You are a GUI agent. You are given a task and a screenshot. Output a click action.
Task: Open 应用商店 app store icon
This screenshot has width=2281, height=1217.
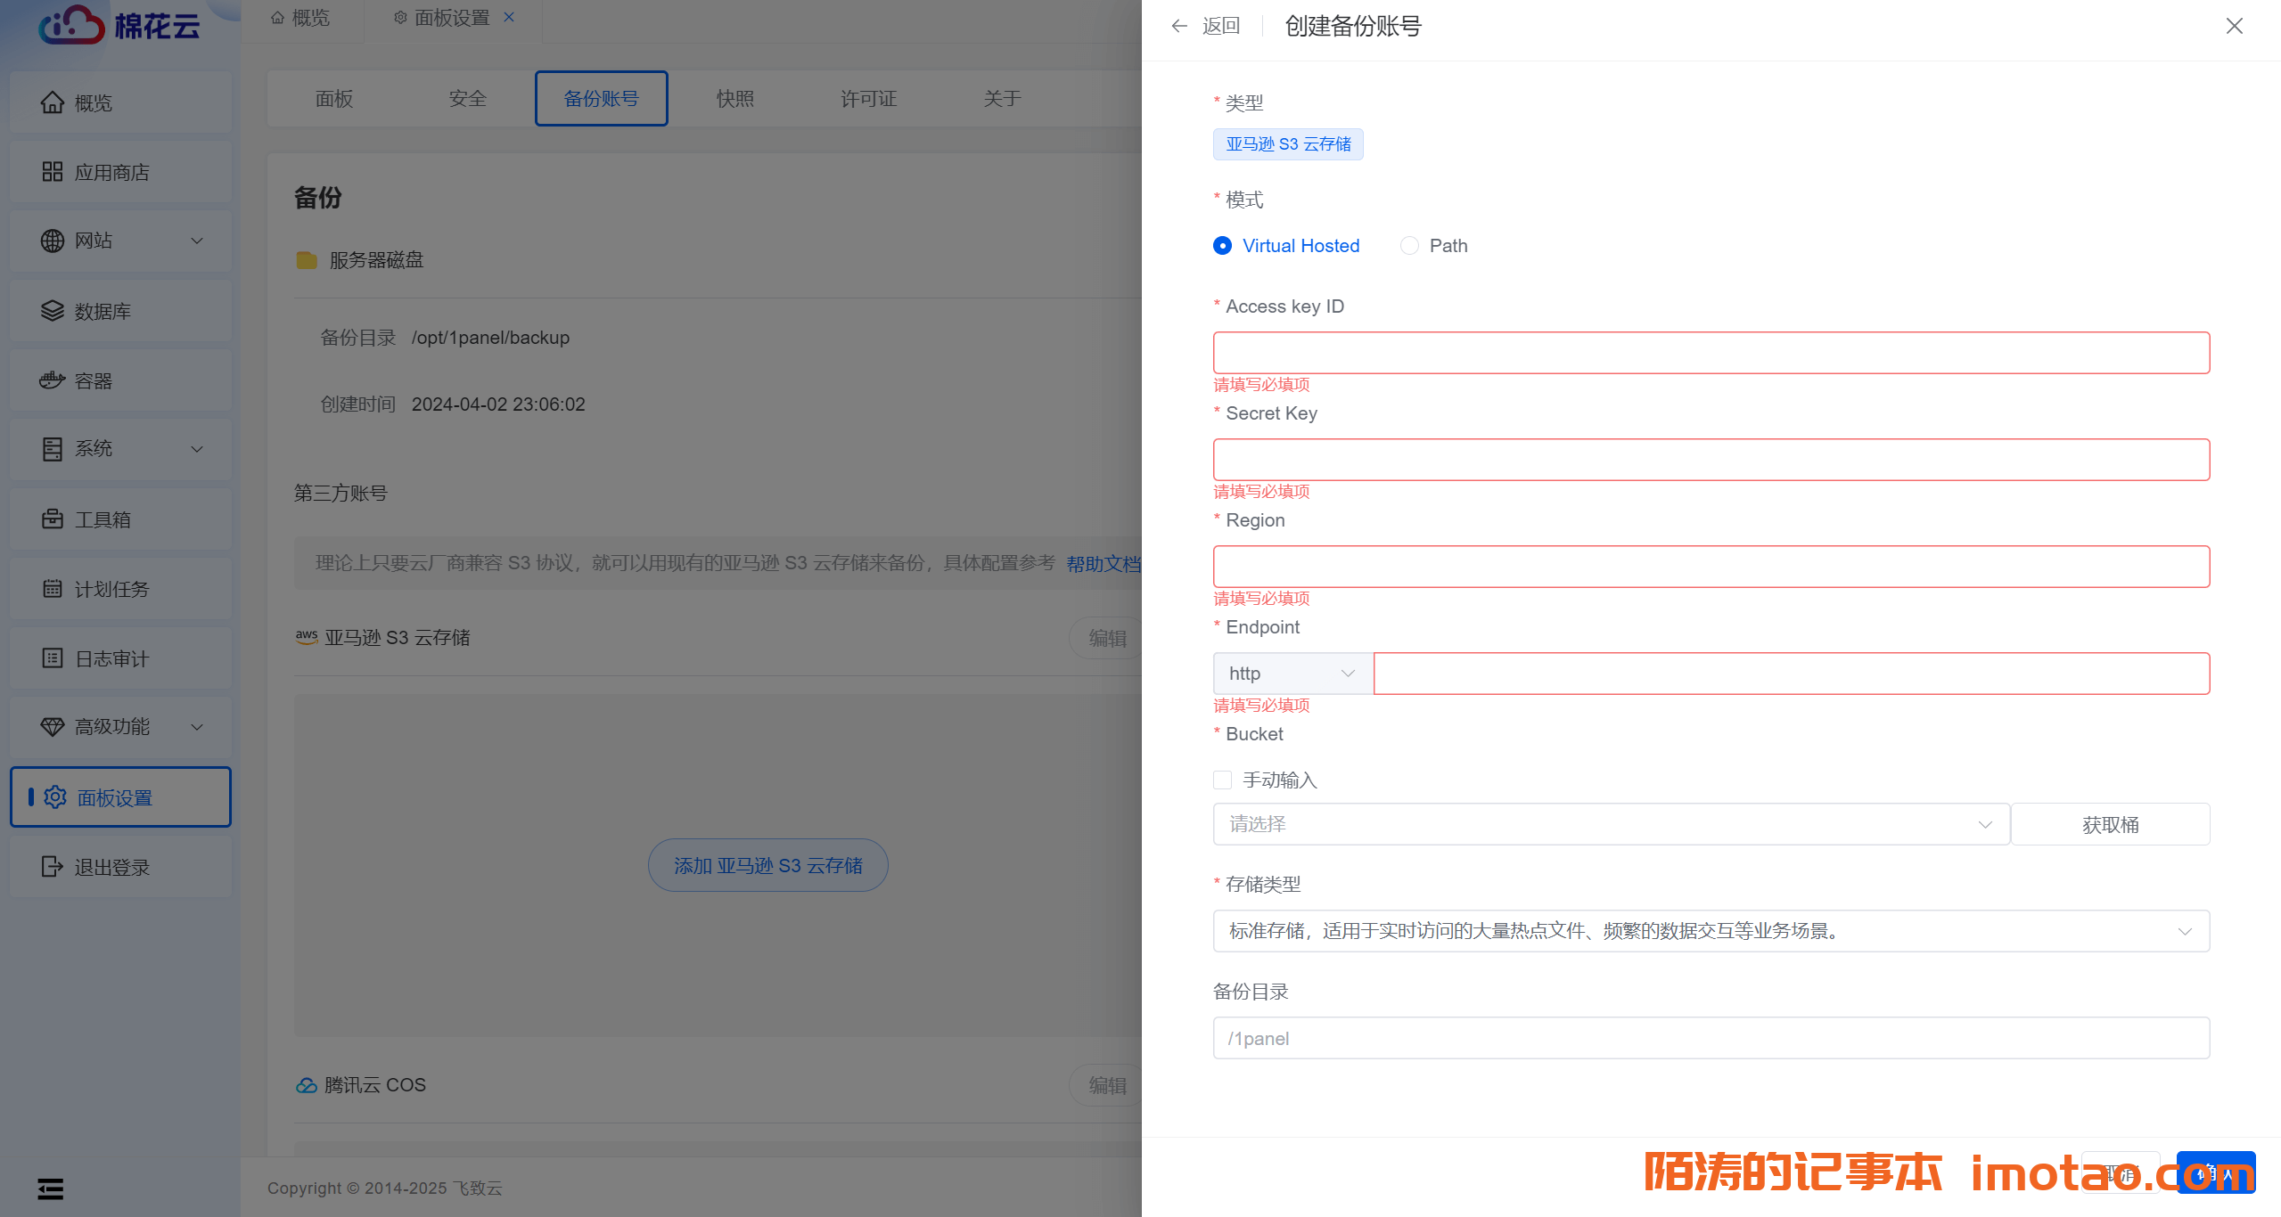pyautogui.click(x=53, y=172)
